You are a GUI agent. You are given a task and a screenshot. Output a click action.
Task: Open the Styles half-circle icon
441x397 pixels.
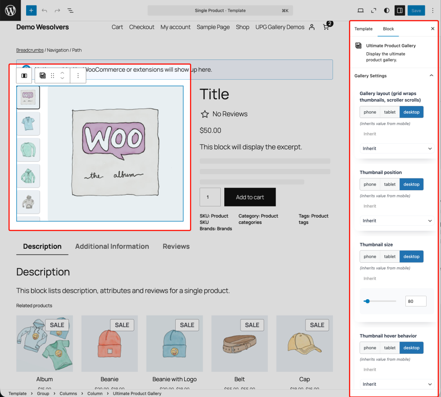pyautogui.click(x=386, y=10)
